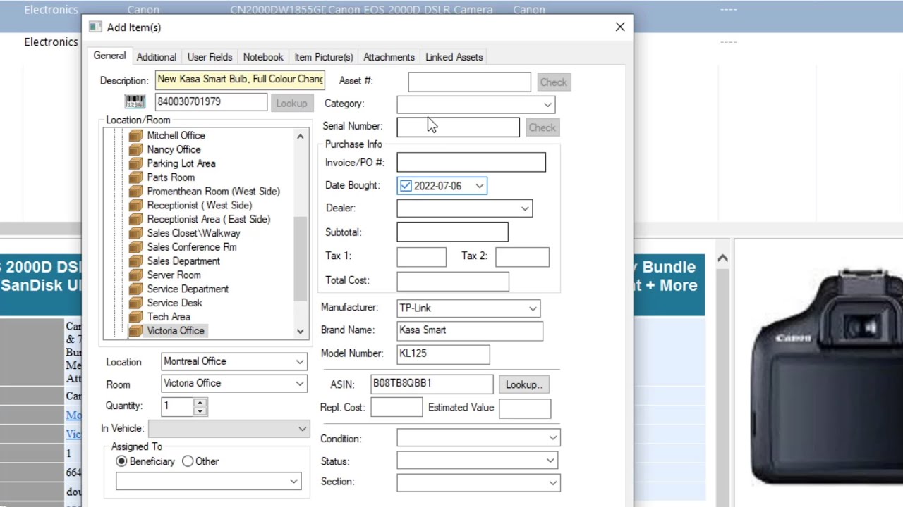Open the Date Bought calendar dropdown arrow
Viewport: 903px width, 507px height.
480,186
